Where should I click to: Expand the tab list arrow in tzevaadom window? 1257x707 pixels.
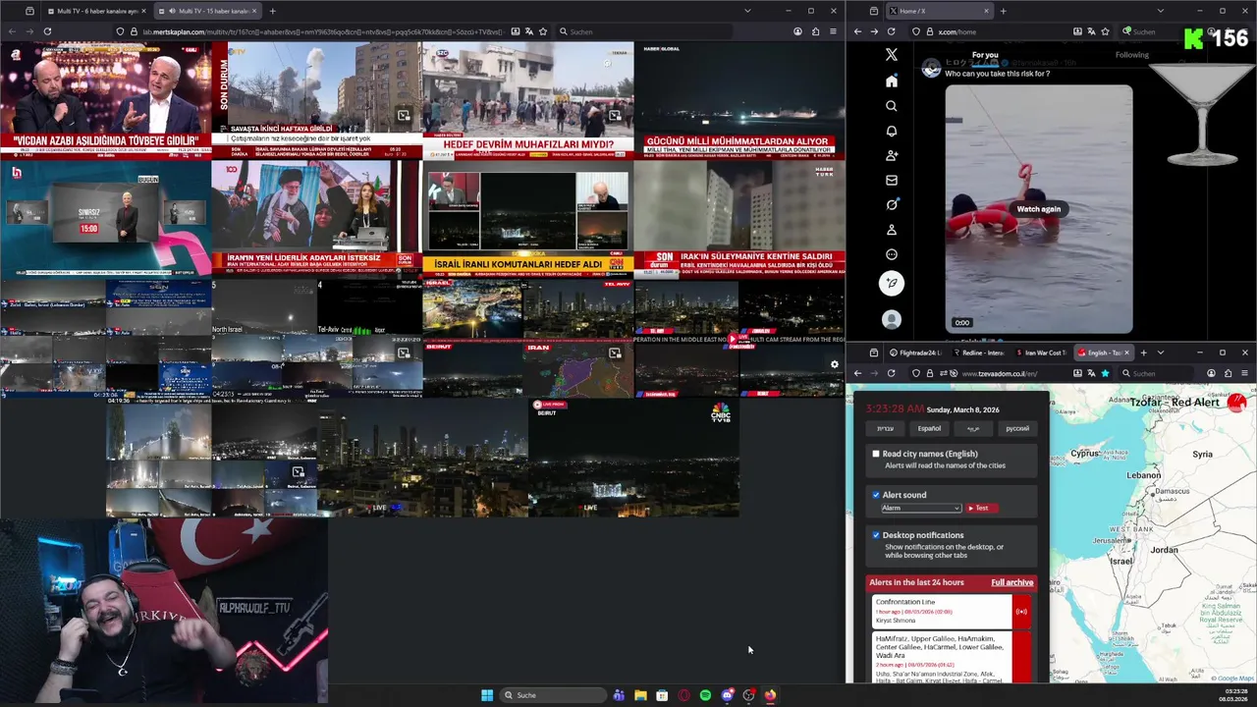[x=1160, y=353]
